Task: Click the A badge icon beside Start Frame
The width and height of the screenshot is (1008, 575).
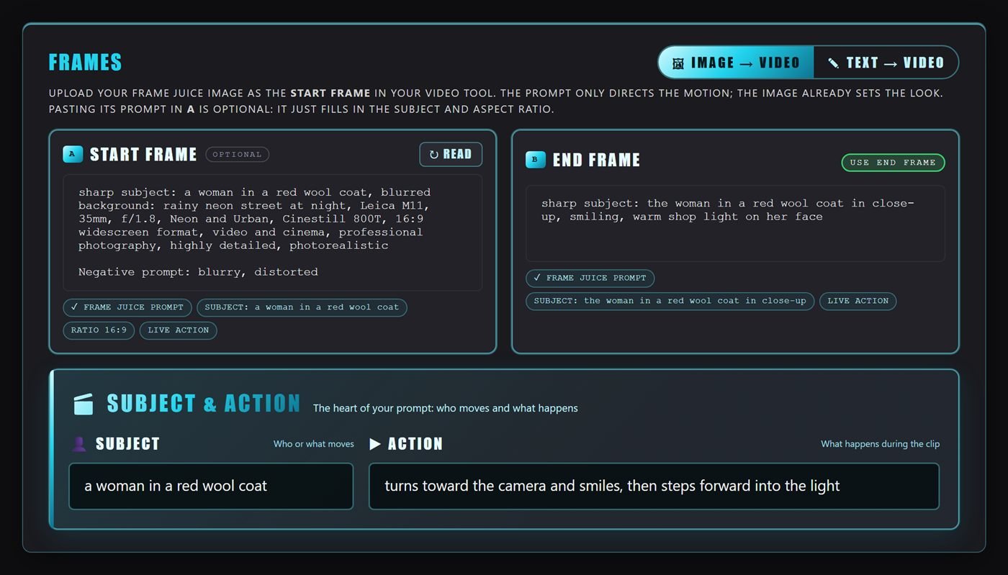Action: pos(73,154)
